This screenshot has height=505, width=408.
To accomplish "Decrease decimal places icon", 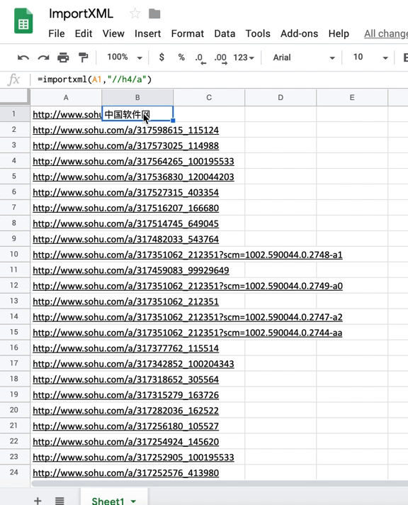I will pyautogui.click(x=200, y=58).
